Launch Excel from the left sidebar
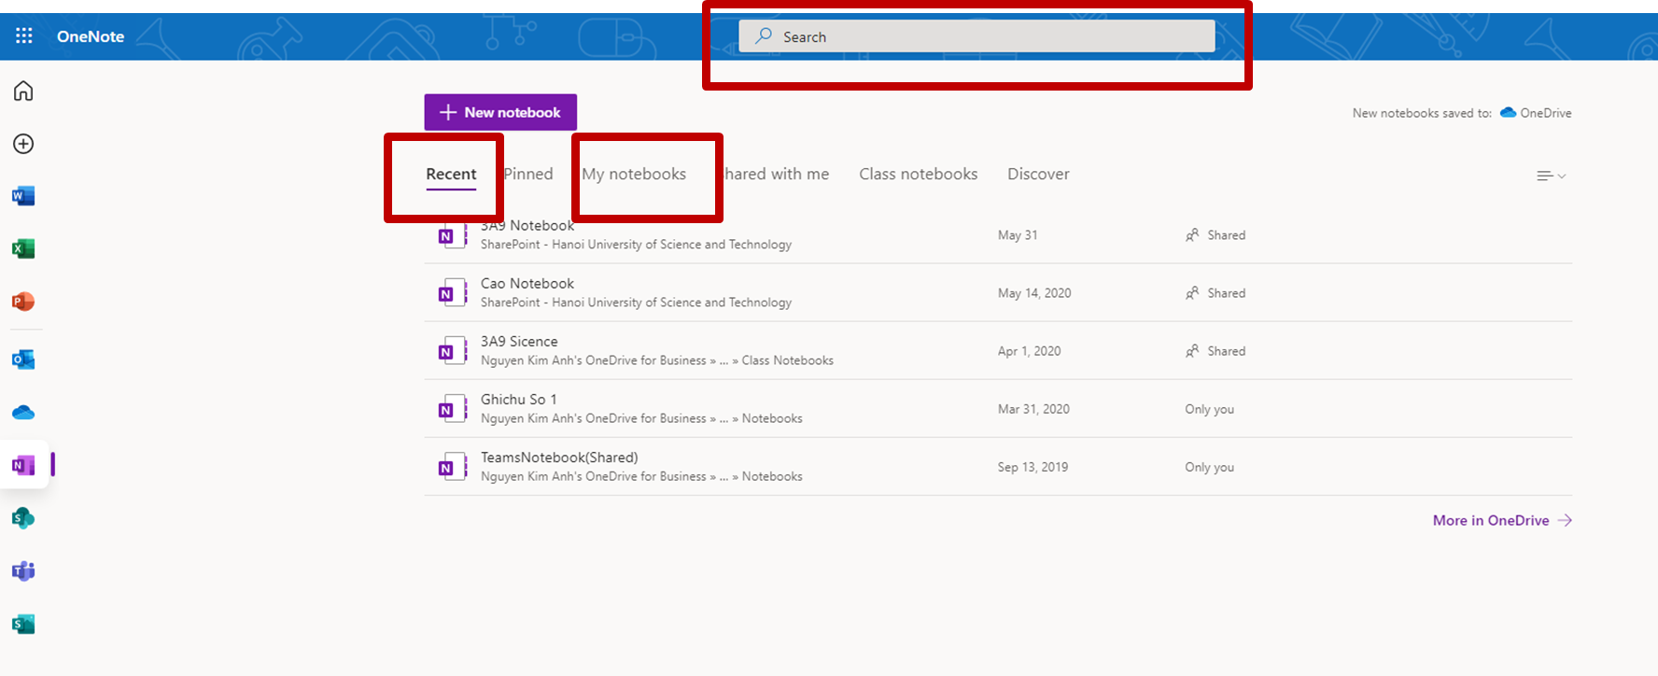 23,249
